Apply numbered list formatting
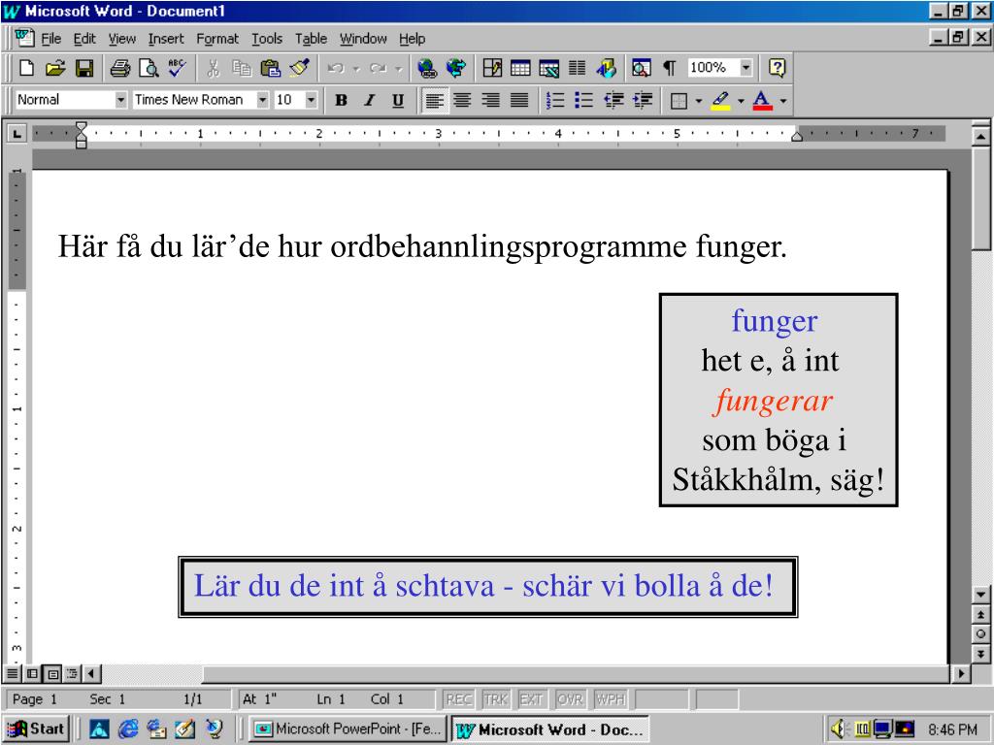 [555, 100]
